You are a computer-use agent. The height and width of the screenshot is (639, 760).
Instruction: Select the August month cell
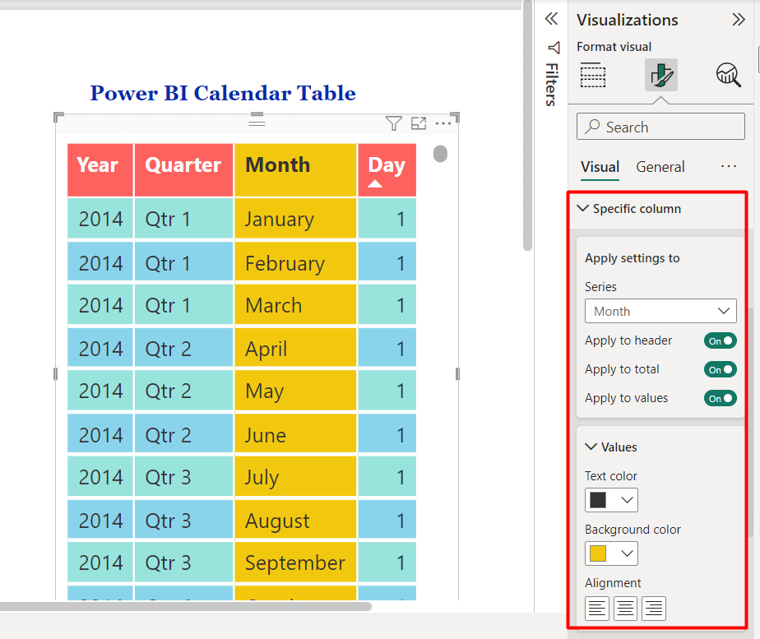click(x=295, y=521)
